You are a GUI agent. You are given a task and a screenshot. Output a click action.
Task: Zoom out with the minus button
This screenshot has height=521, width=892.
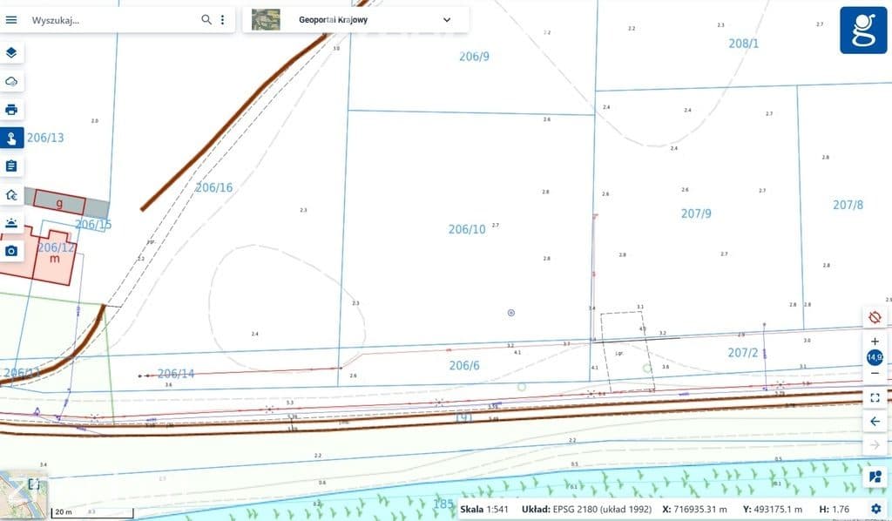(875, 373)
